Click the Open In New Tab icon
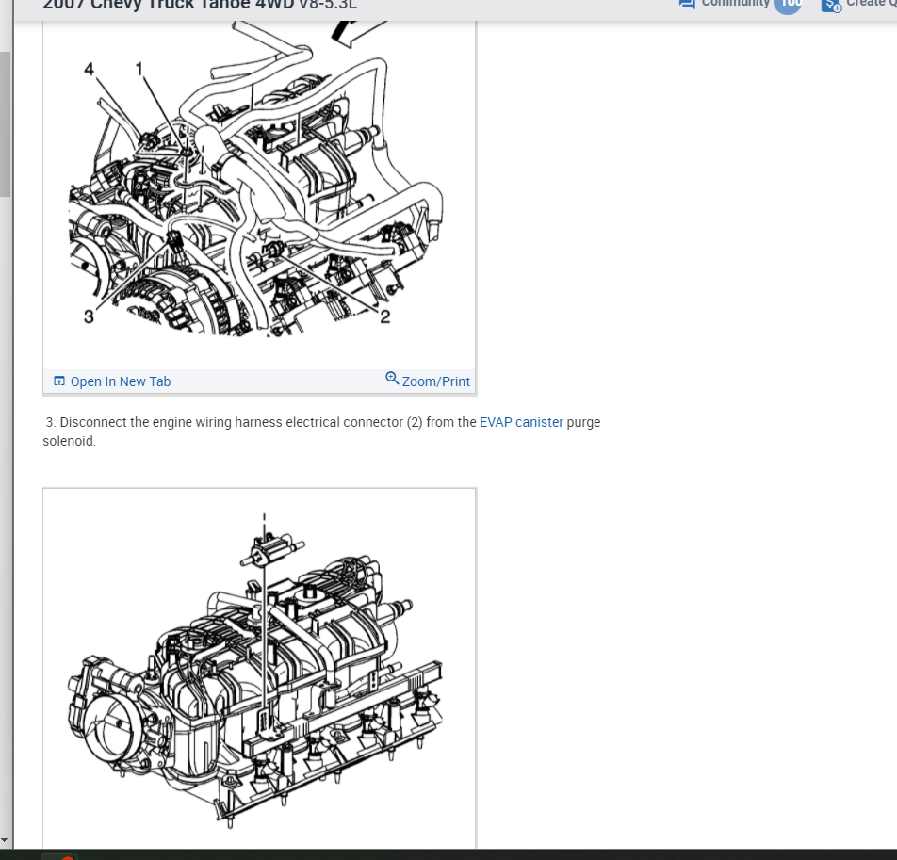The image size is (897, 860). pyautogui.click(x=59, y=381)
